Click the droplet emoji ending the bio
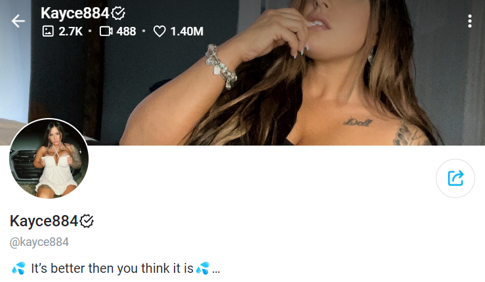 click(x=203, y=268)
